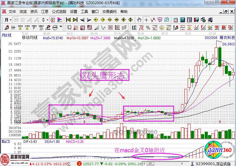Viewport: 236px width, 166px height.
Task: Click the black left triangle arrow
Action: pos(82,20)
